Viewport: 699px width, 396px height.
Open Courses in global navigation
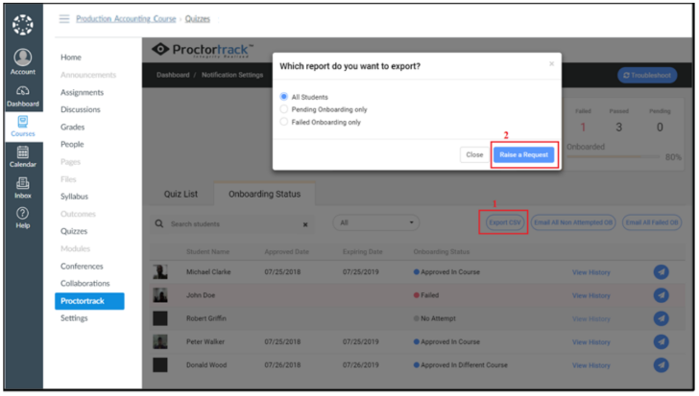[23, 127]
